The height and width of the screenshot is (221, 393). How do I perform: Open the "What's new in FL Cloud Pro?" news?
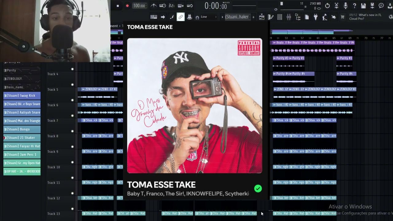365,17
